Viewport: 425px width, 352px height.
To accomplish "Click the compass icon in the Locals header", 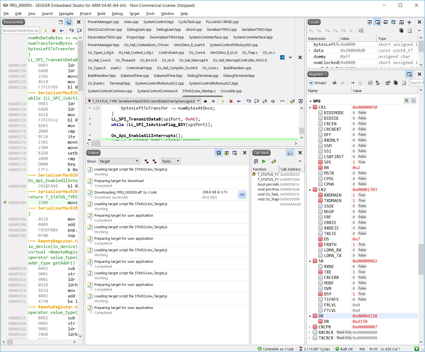I will coord(409,22).
